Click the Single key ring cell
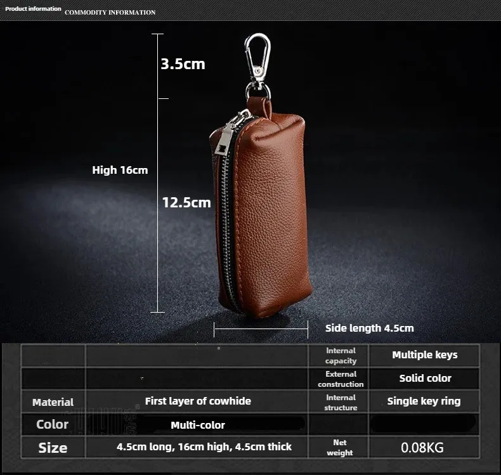This screenshot has height=475, width=501. pos(424,401)
